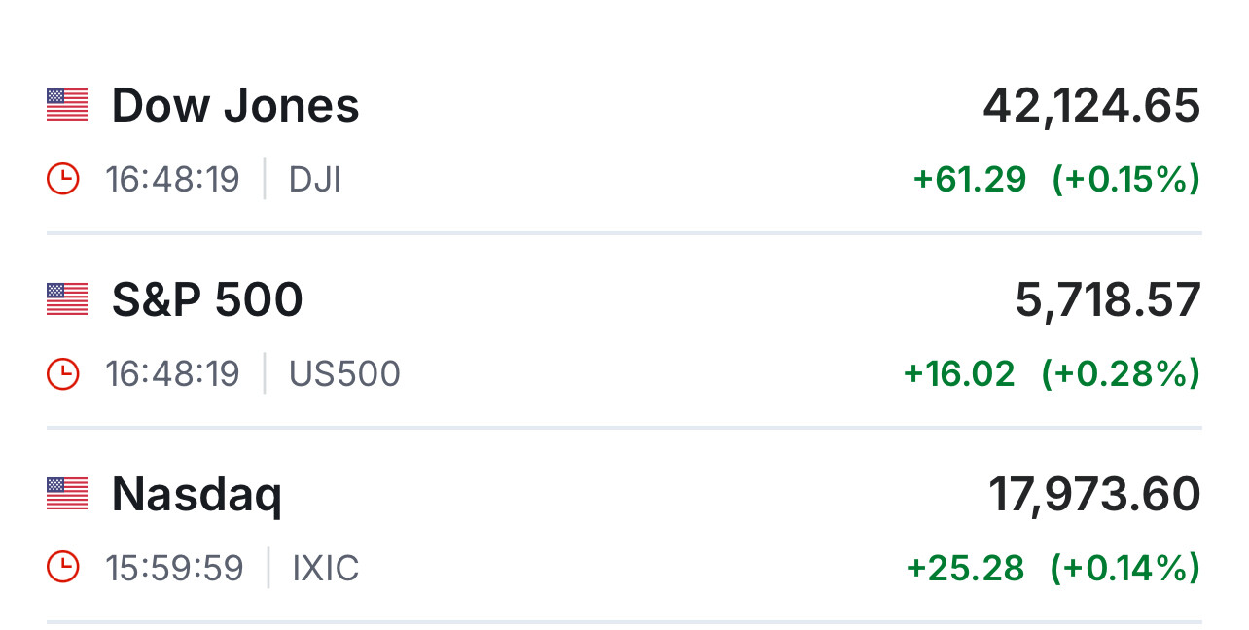The width and height of the screenshot is (1249, 630).
Task: Select the IXIC ticker symbol
Action: pyautogui.click(x=326, y=569)
